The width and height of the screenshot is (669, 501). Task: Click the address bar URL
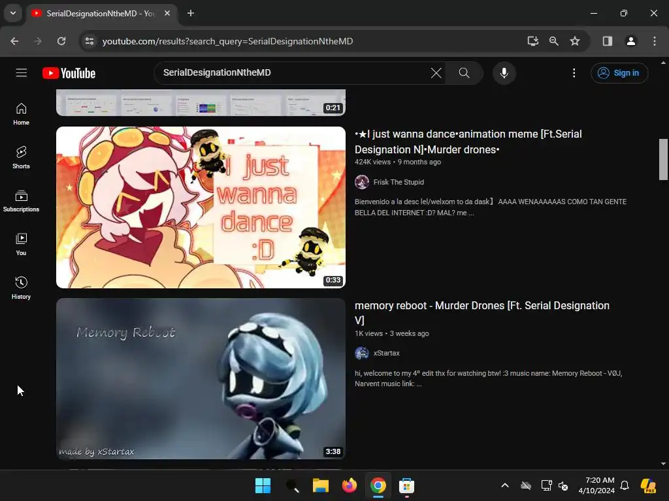pos(227,41)
